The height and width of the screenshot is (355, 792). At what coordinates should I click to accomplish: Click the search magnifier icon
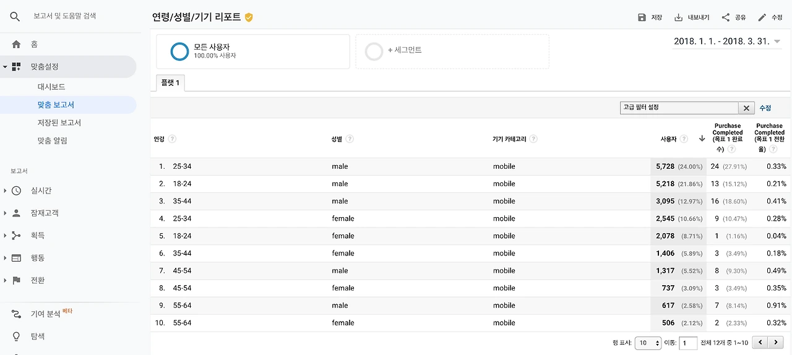[15, 16]
